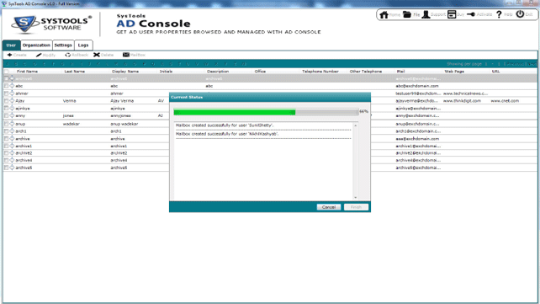Click user icon beside ahmer row
The image size is (540, 304).
click(x=12, y=93)
